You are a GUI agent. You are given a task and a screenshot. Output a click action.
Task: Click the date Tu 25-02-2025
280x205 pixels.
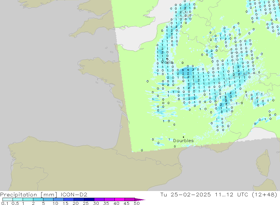185,194
